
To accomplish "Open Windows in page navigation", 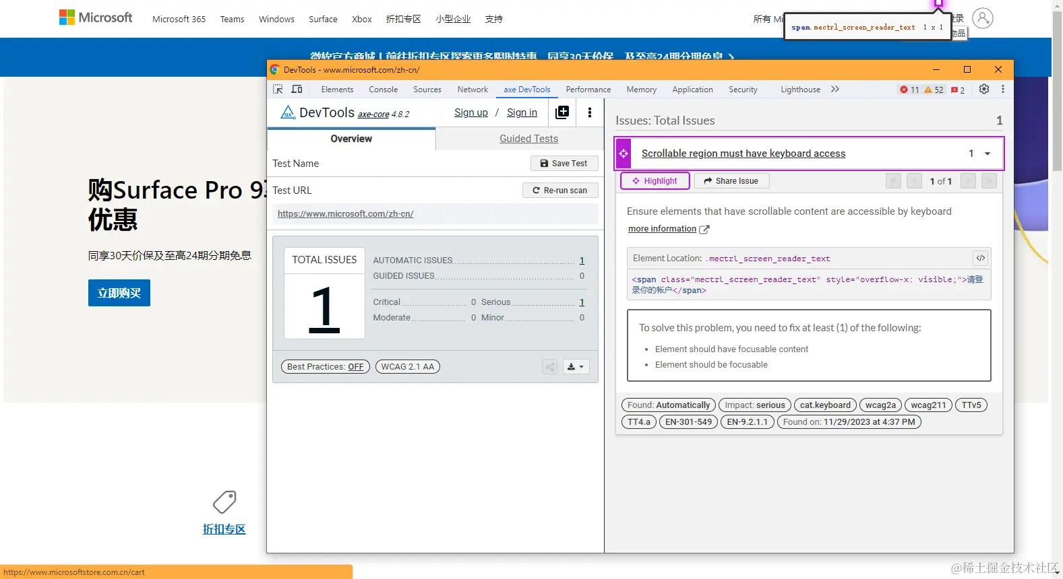I will point(276,19).
